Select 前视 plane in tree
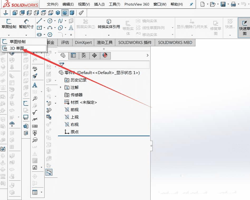The width and height of the screenshot is (250, 200). pyautogui.click(x=72, y=110)
